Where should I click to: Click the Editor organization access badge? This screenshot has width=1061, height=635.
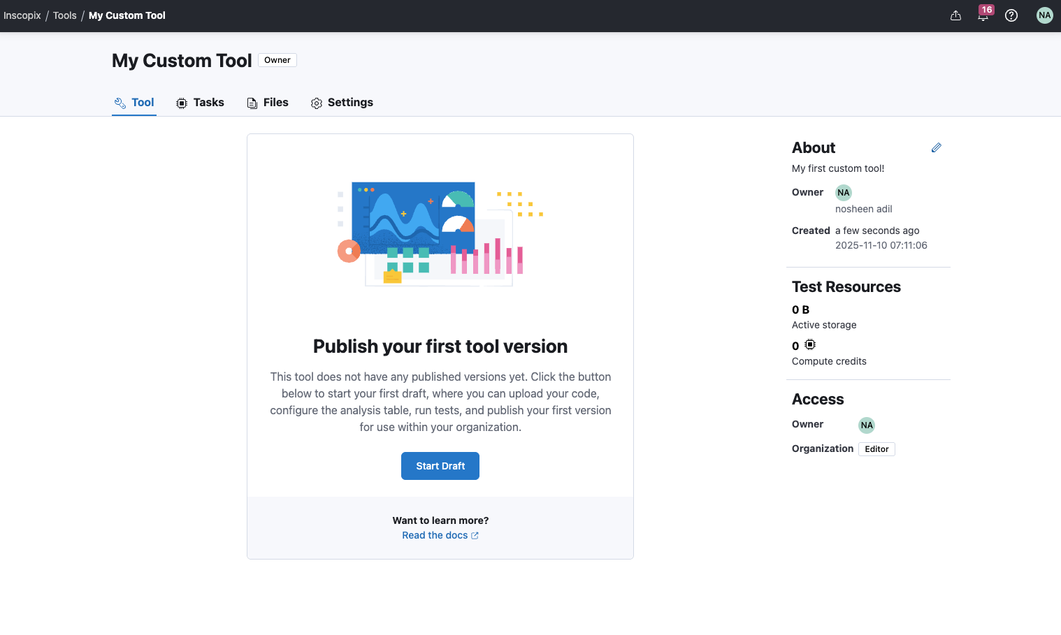pyautogui.click(x=876, y=449)
